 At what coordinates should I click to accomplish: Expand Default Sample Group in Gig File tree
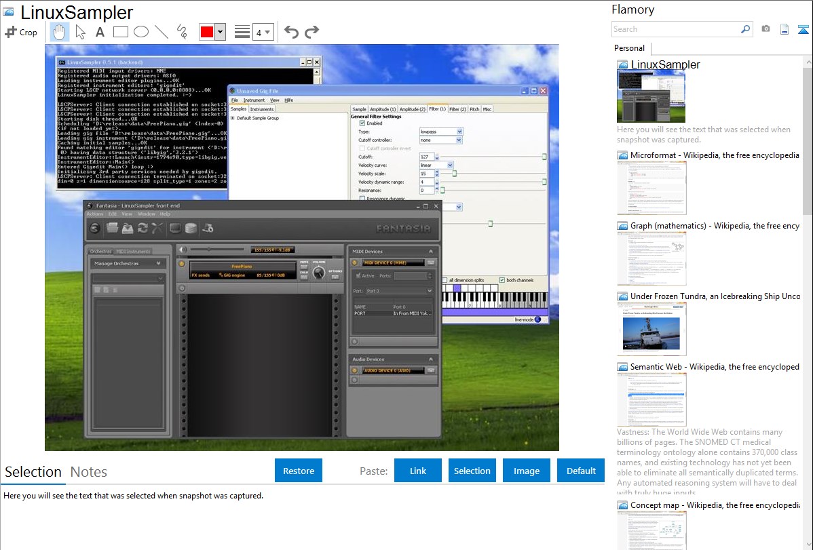tap(233, 118)
